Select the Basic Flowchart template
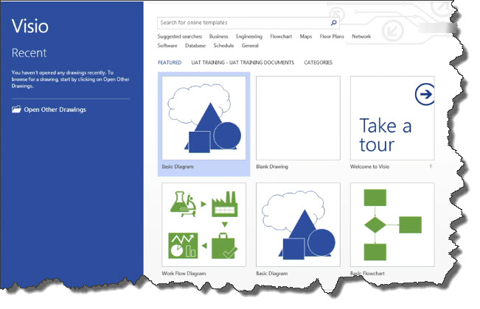The height and width of the screenshot is (309, 480). click(392, 224)
